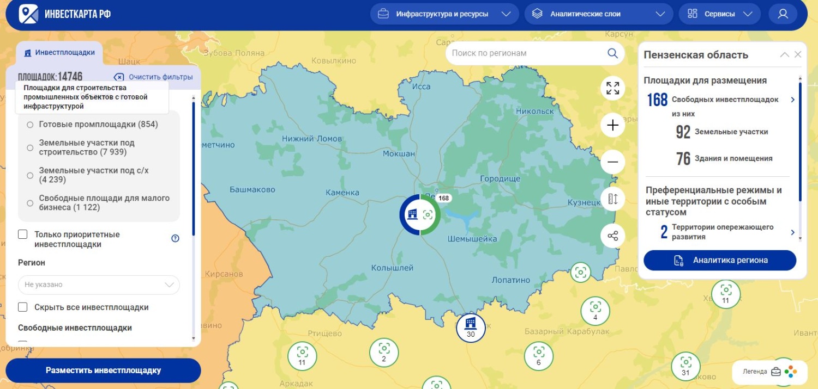Image resolution: width=818 pixels, height=389 pixels.
Task: Click the Инвесткарта РФ logo icon
Action: point(28,14)
